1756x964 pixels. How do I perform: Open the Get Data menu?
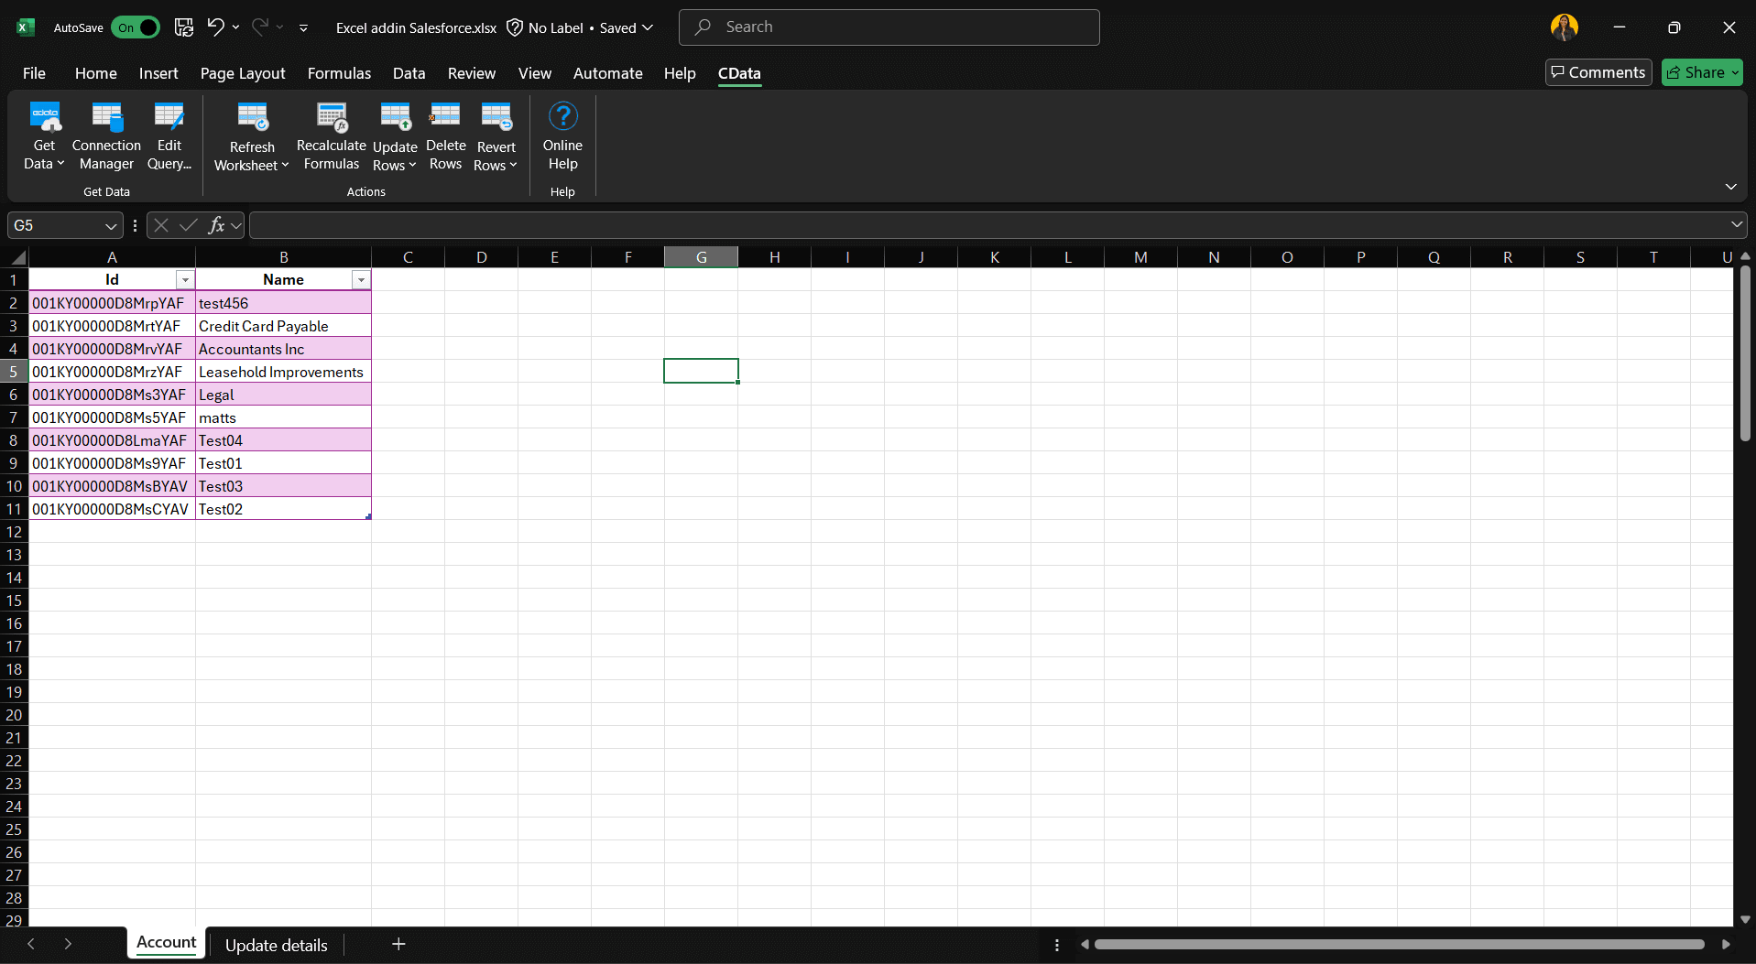pyautogui.click(x=44, y=137)
